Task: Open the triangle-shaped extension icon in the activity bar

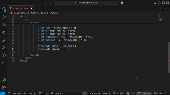Action: pos(4,32)
